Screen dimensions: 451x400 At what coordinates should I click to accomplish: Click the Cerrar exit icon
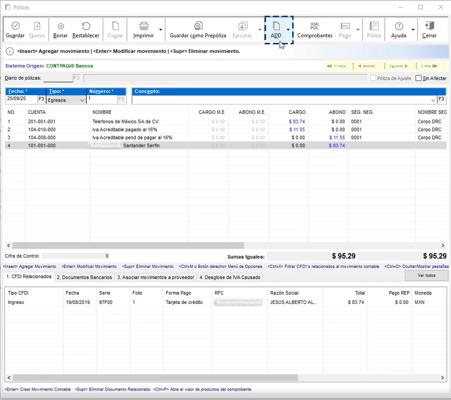429,27
